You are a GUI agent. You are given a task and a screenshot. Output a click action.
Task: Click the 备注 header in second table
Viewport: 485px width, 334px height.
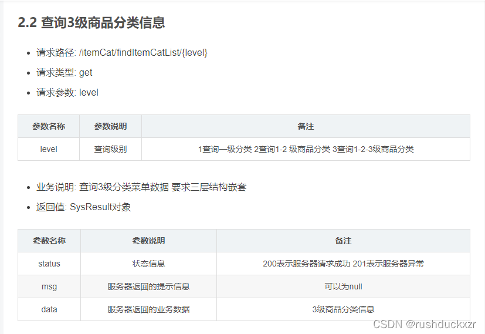click(343, 241)
